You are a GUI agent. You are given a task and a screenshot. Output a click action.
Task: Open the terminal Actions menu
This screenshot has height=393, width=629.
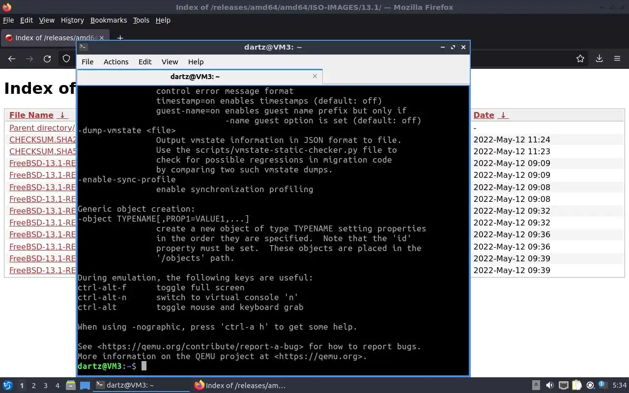pyautogui.click(x=116, y=62)
